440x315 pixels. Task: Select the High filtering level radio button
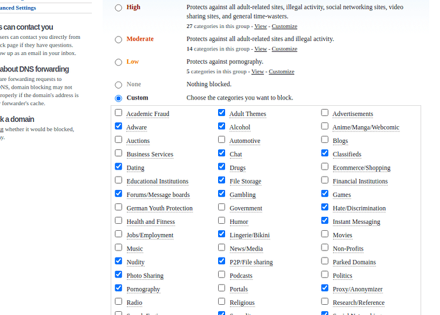coord(119,8)
